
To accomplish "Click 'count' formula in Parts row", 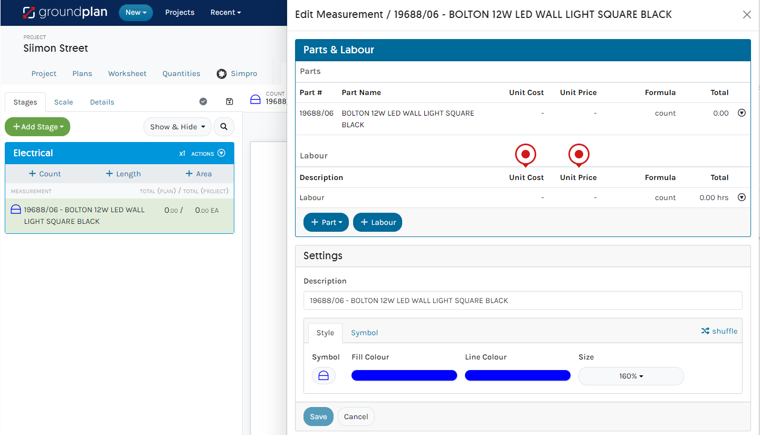I will pos(665,113).
